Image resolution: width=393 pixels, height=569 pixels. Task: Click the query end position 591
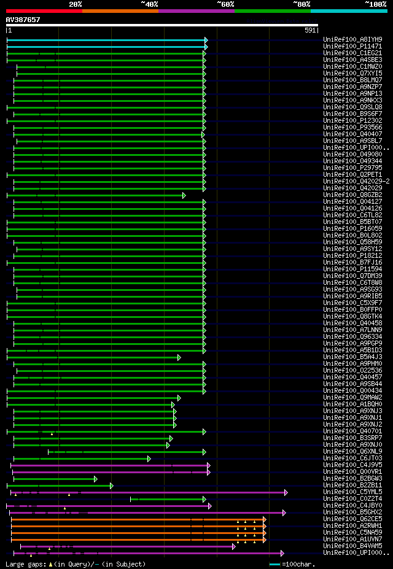[x=310, y=31]
